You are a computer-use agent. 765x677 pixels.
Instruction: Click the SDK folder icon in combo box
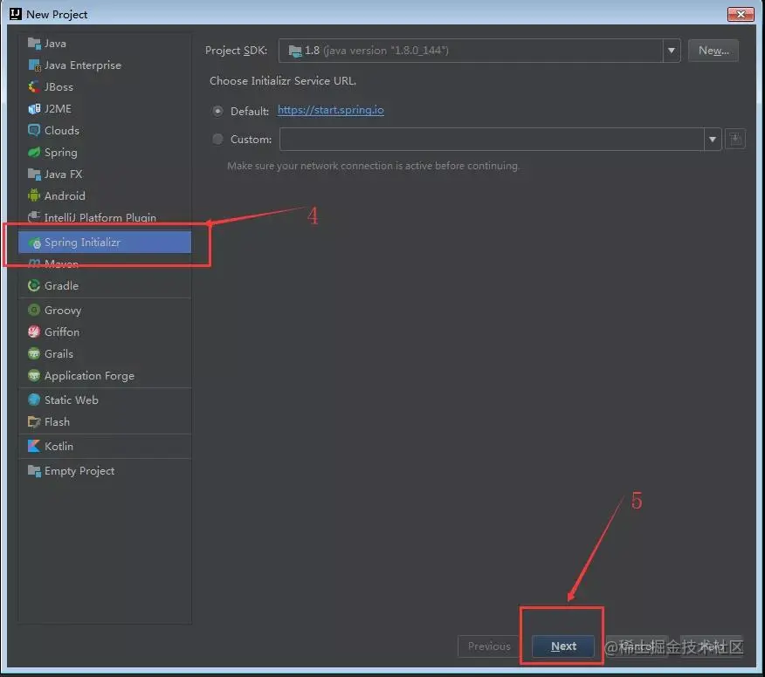[295, 51]
